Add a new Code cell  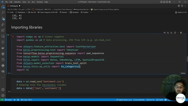(10, 12)
